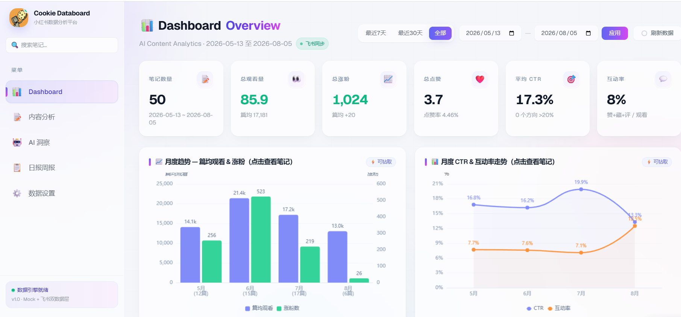Viewport: 681px width, 317px height.
Task: Click the 日报周报 clipboard icon
Action: point(17,168)
